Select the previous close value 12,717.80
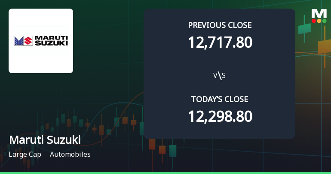331x174 pixels. click(220, 42)
